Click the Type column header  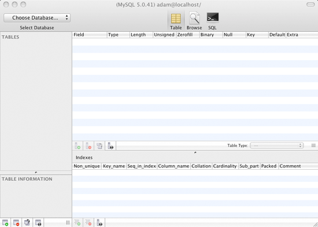pyautogui.click(x=119, y=35)
